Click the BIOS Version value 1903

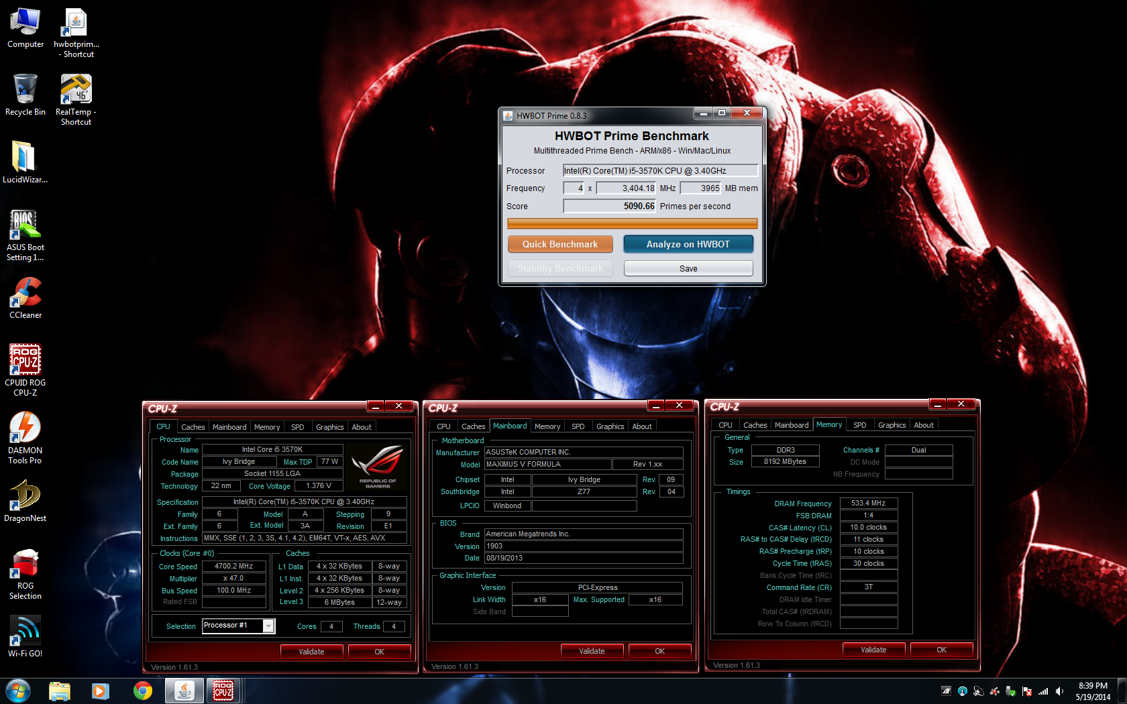pos(584,546)
